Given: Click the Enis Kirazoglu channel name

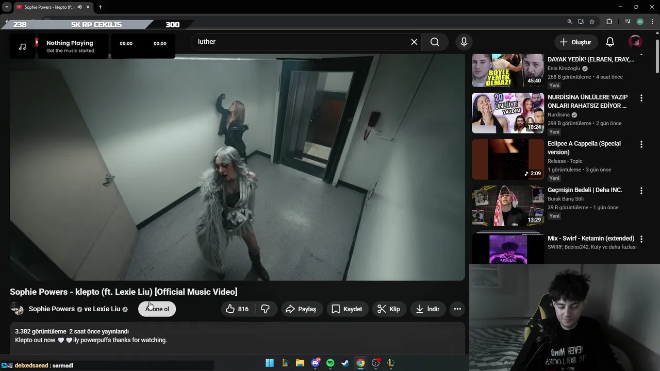Looking at the screenshot, I should 564,68.
